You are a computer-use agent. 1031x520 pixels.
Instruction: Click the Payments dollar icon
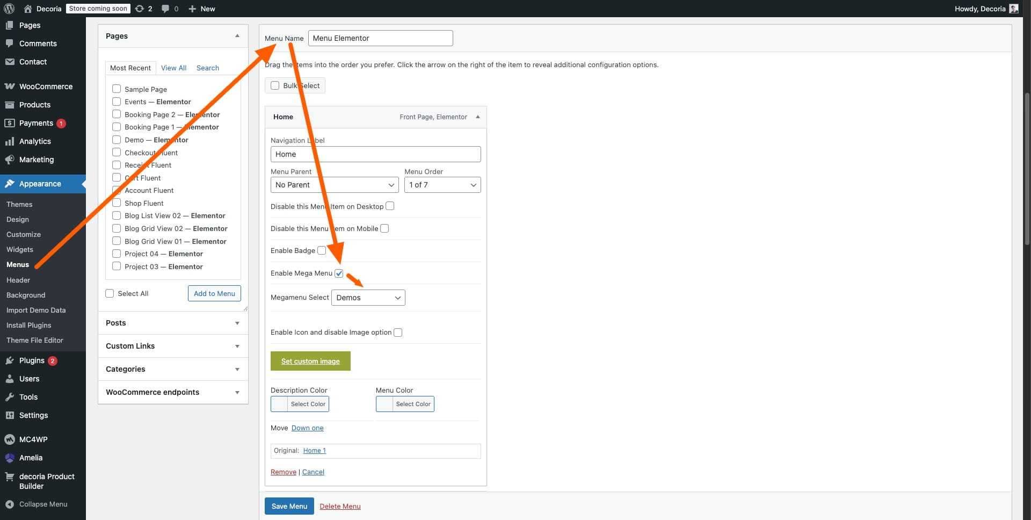[x=10, y=123]
